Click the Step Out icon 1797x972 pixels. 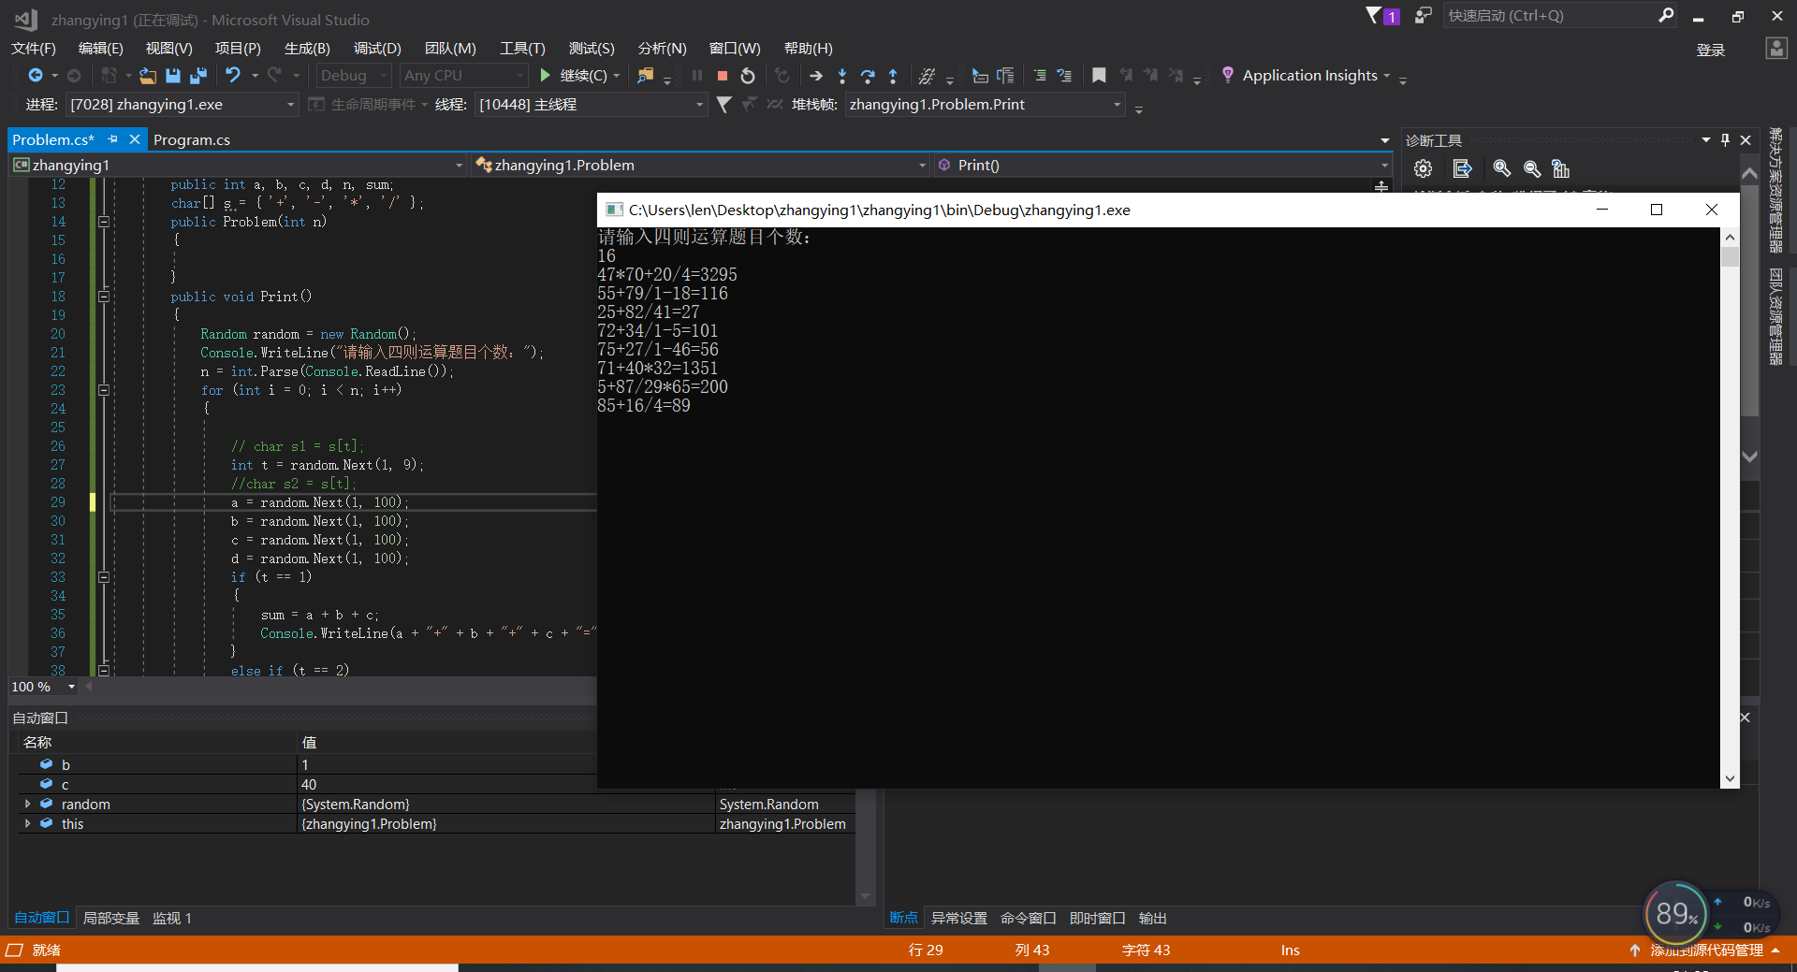893,76
